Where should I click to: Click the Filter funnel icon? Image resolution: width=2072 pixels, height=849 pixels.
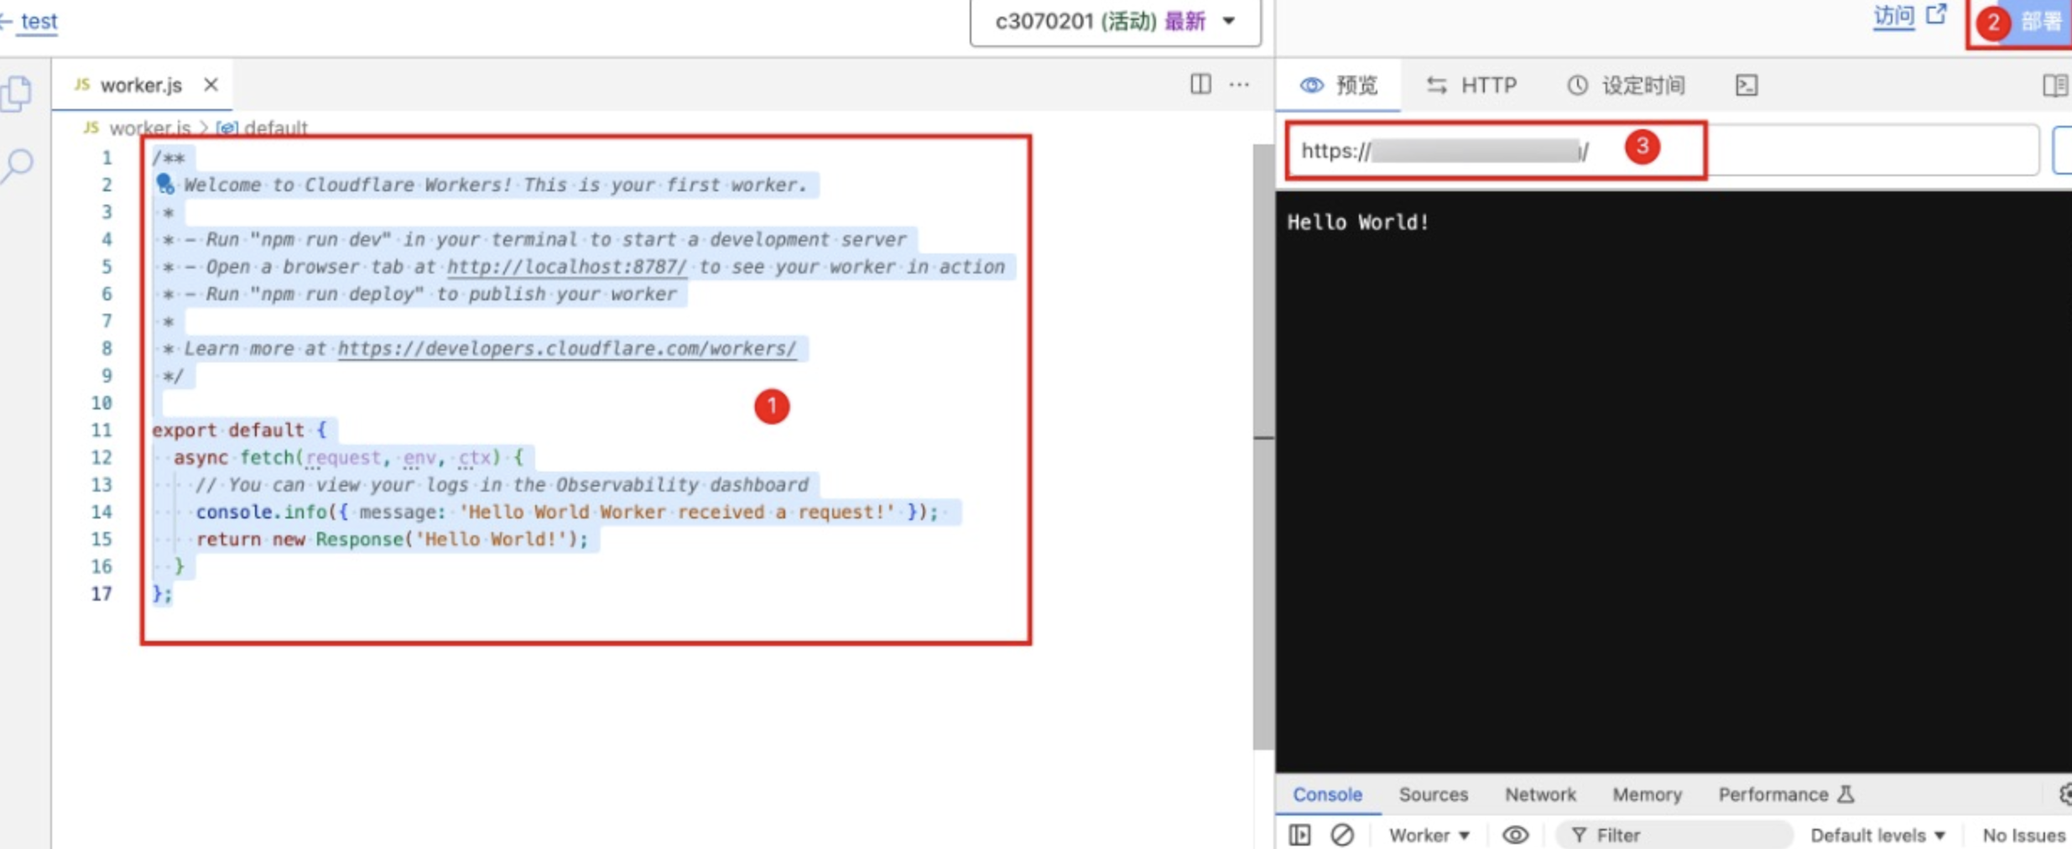pos(1579,835)
